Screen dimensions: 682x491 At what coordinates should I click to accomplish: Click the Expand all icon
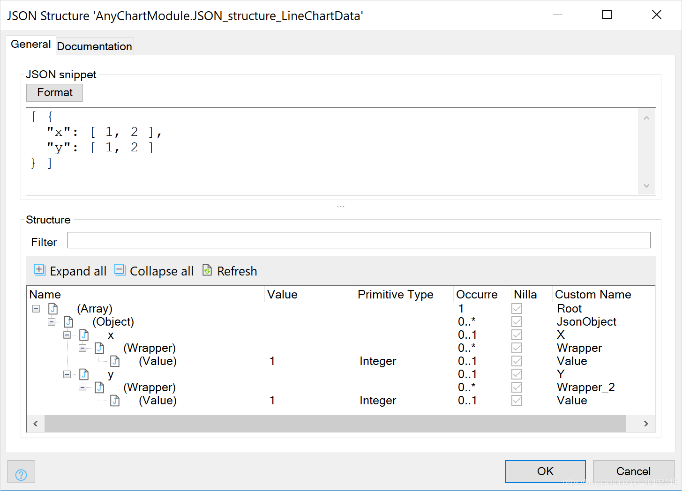(x=39, y=270)
